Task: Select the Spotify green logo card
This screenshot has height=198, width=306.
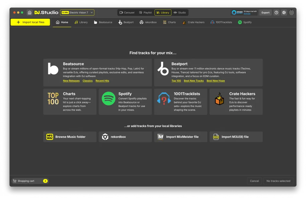Action: click(x=125, y=102)
